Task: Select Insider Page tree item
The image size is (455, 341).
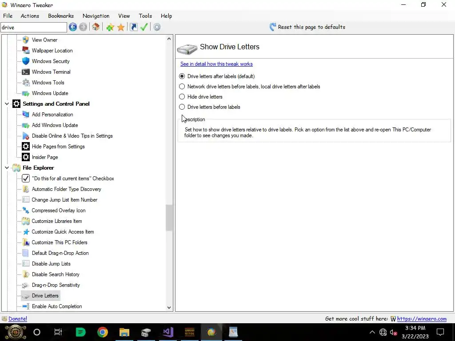Action: point(45,157)
